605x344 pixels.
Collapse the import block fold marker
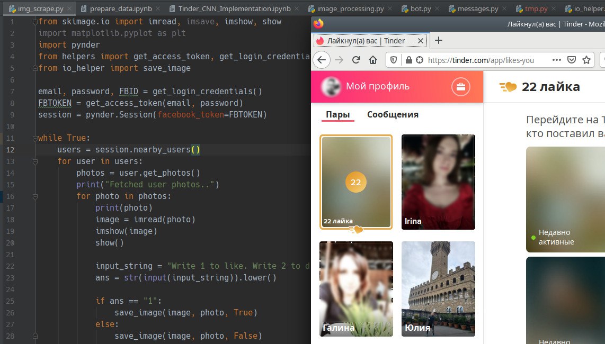click(x=35, y=22)
